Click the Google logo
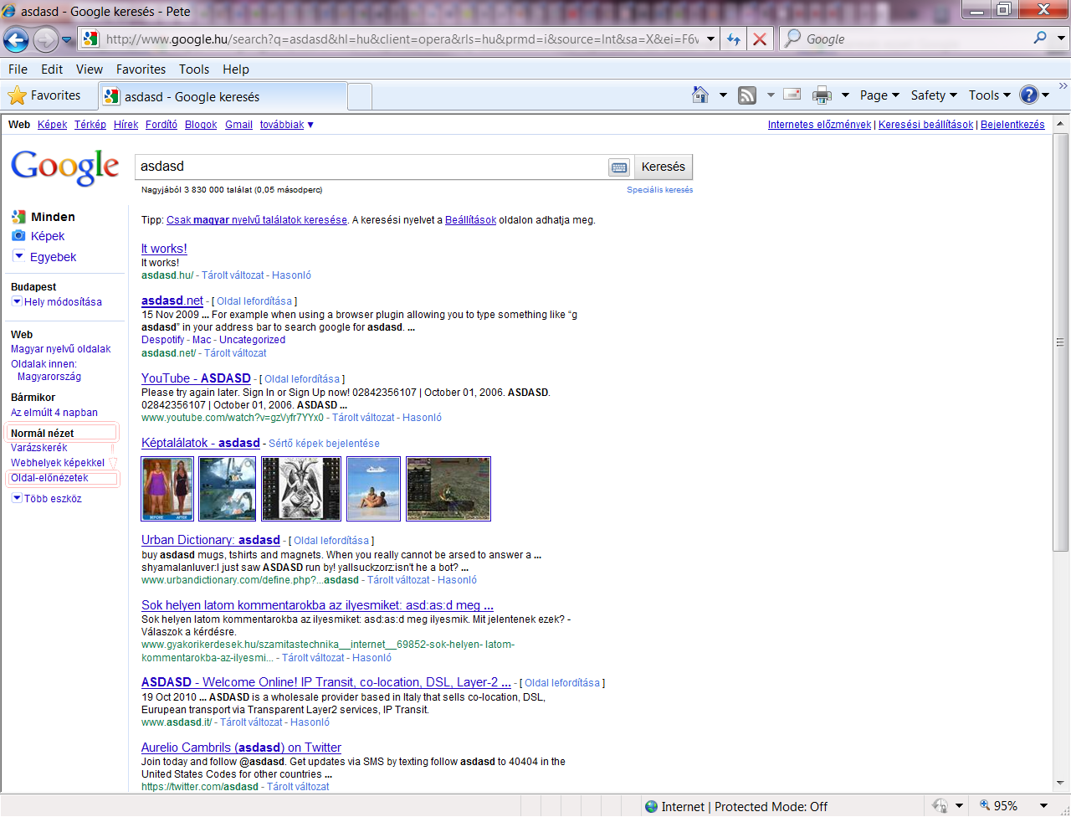This screenshot has height=817, width=1071. pyautogui.click(x=65, y=167)
